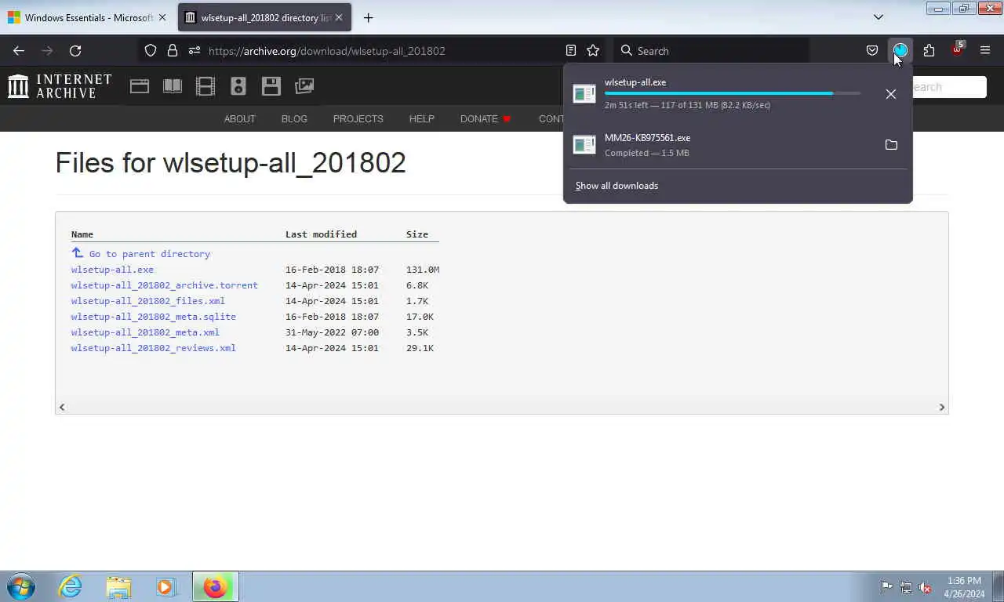This screenshot has width=1004, height=602.
Task: Click the uBlock Origin extension icon
Action: click(x=957, y=51)
